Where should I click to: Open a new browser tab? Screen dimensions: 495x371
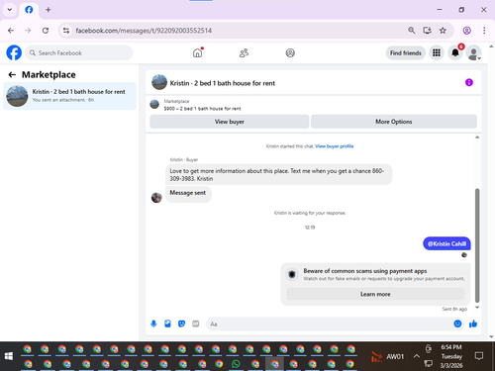49,10
